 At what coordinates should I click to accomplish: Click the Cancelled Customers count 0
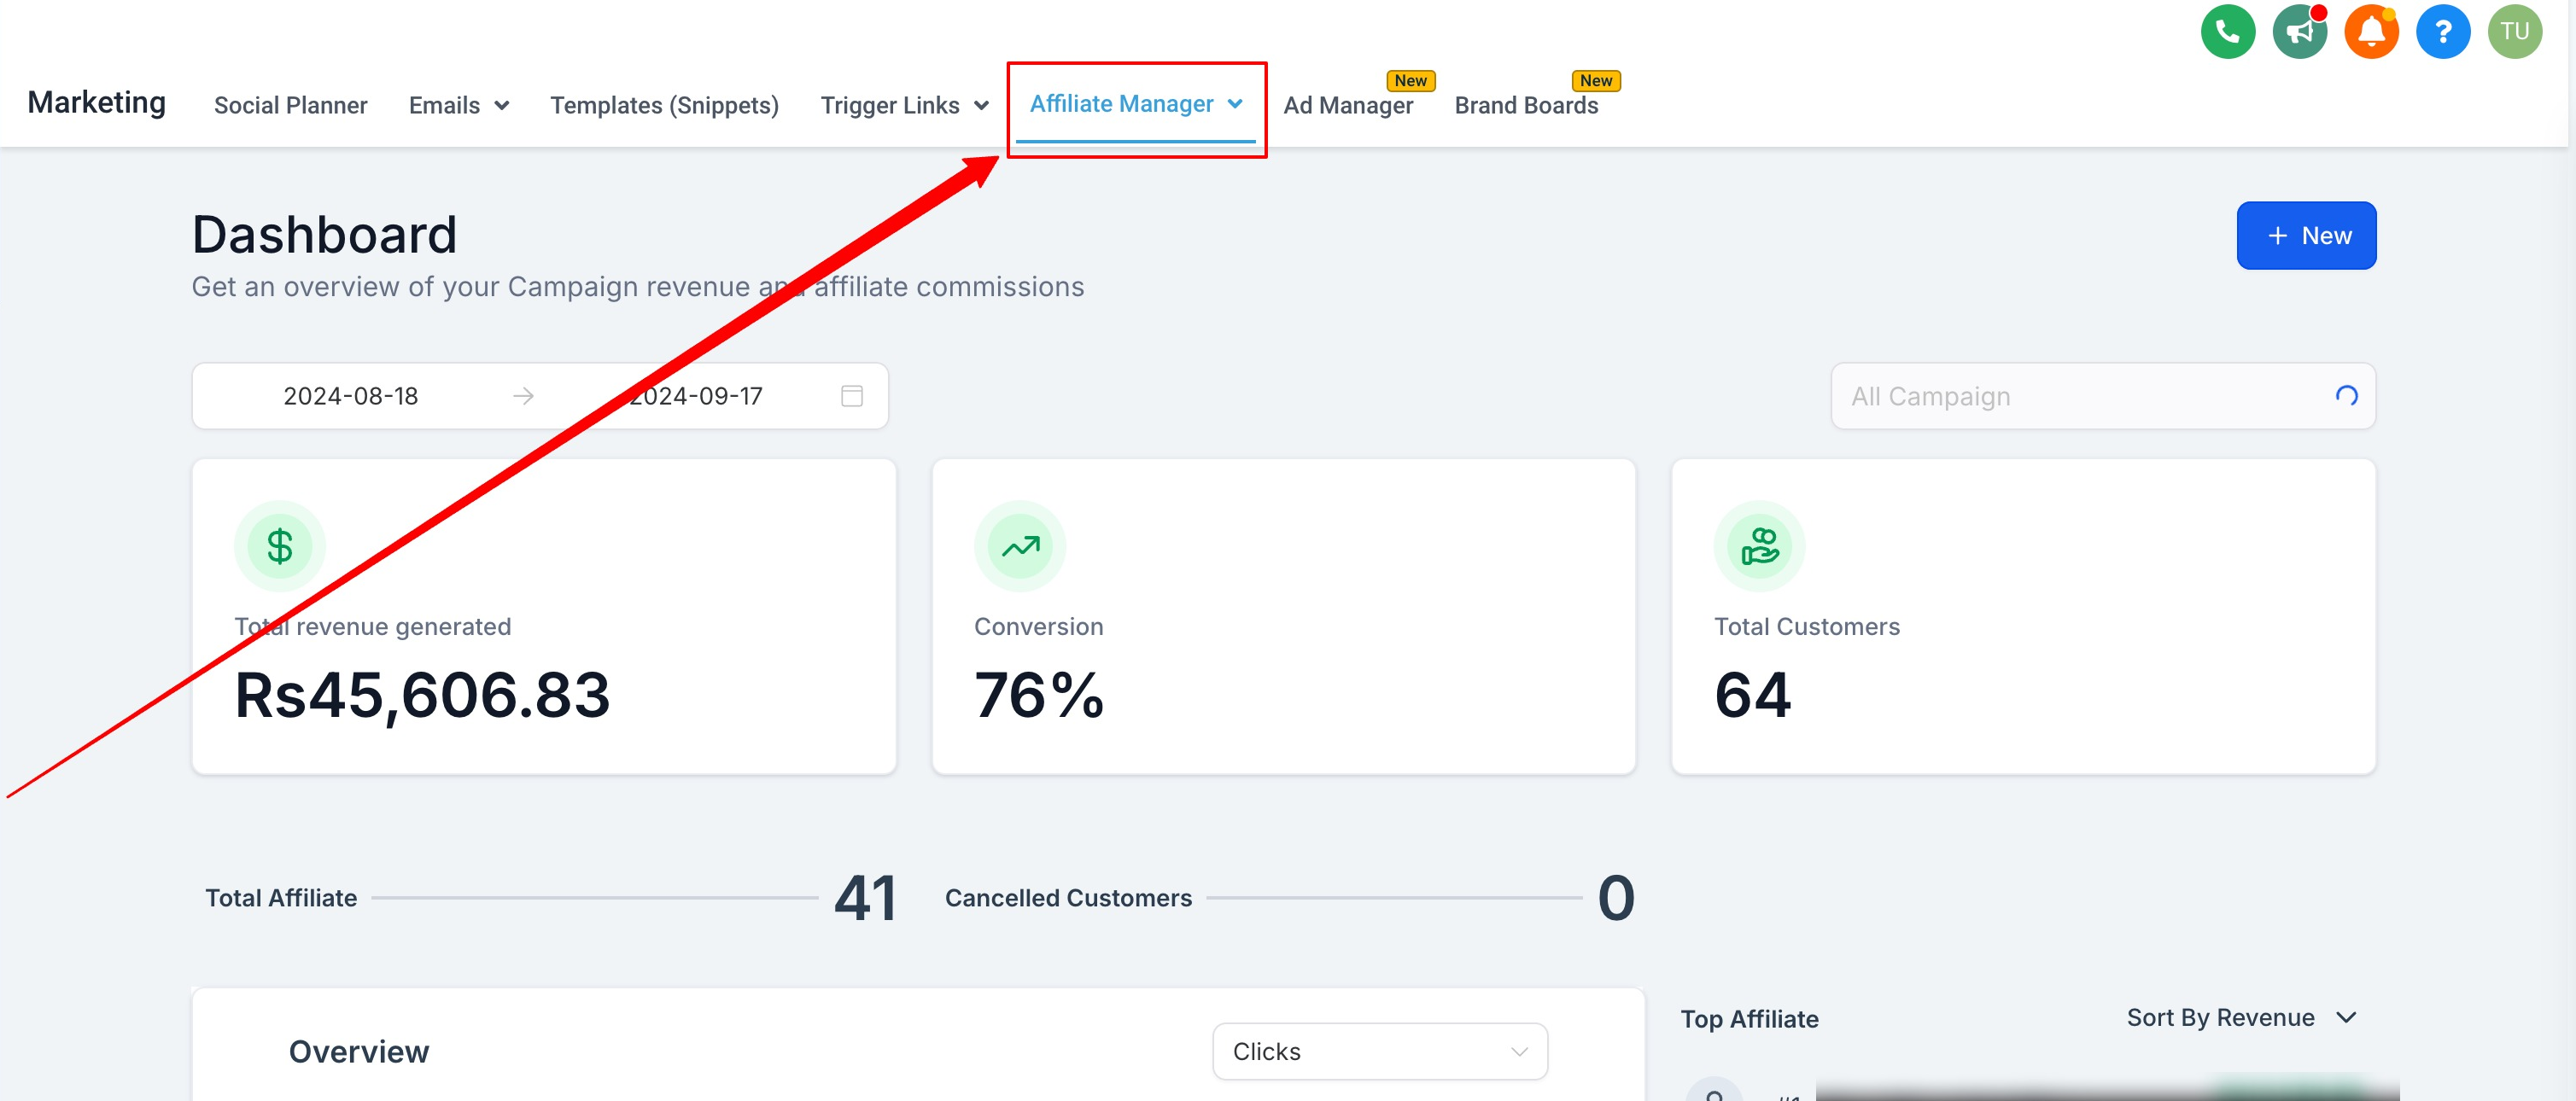click(x=1615, y=897)
